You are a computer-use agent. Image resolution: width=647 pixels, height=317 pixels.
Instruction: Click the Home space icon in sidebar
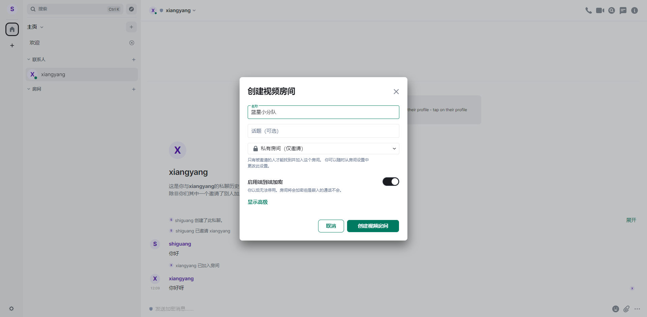(12, 29)
